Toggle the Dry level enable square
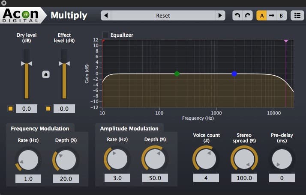This screenshot has height=195, width=306. click(x=10, y=109)
